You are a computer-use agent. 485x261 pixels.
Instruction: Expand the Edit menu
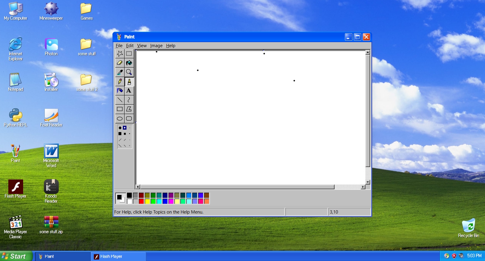pyautogui.click(x=130, y=46)
